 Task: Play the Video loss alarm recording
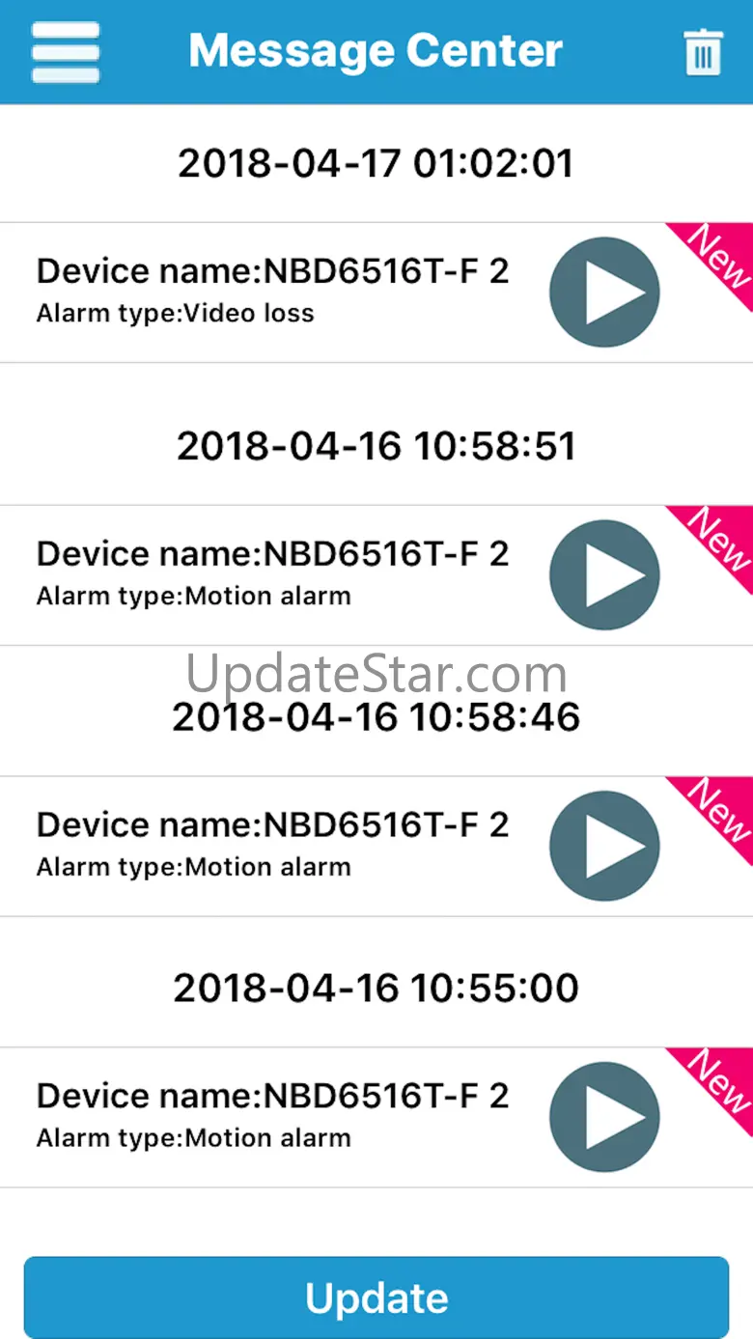coord(604,293)
